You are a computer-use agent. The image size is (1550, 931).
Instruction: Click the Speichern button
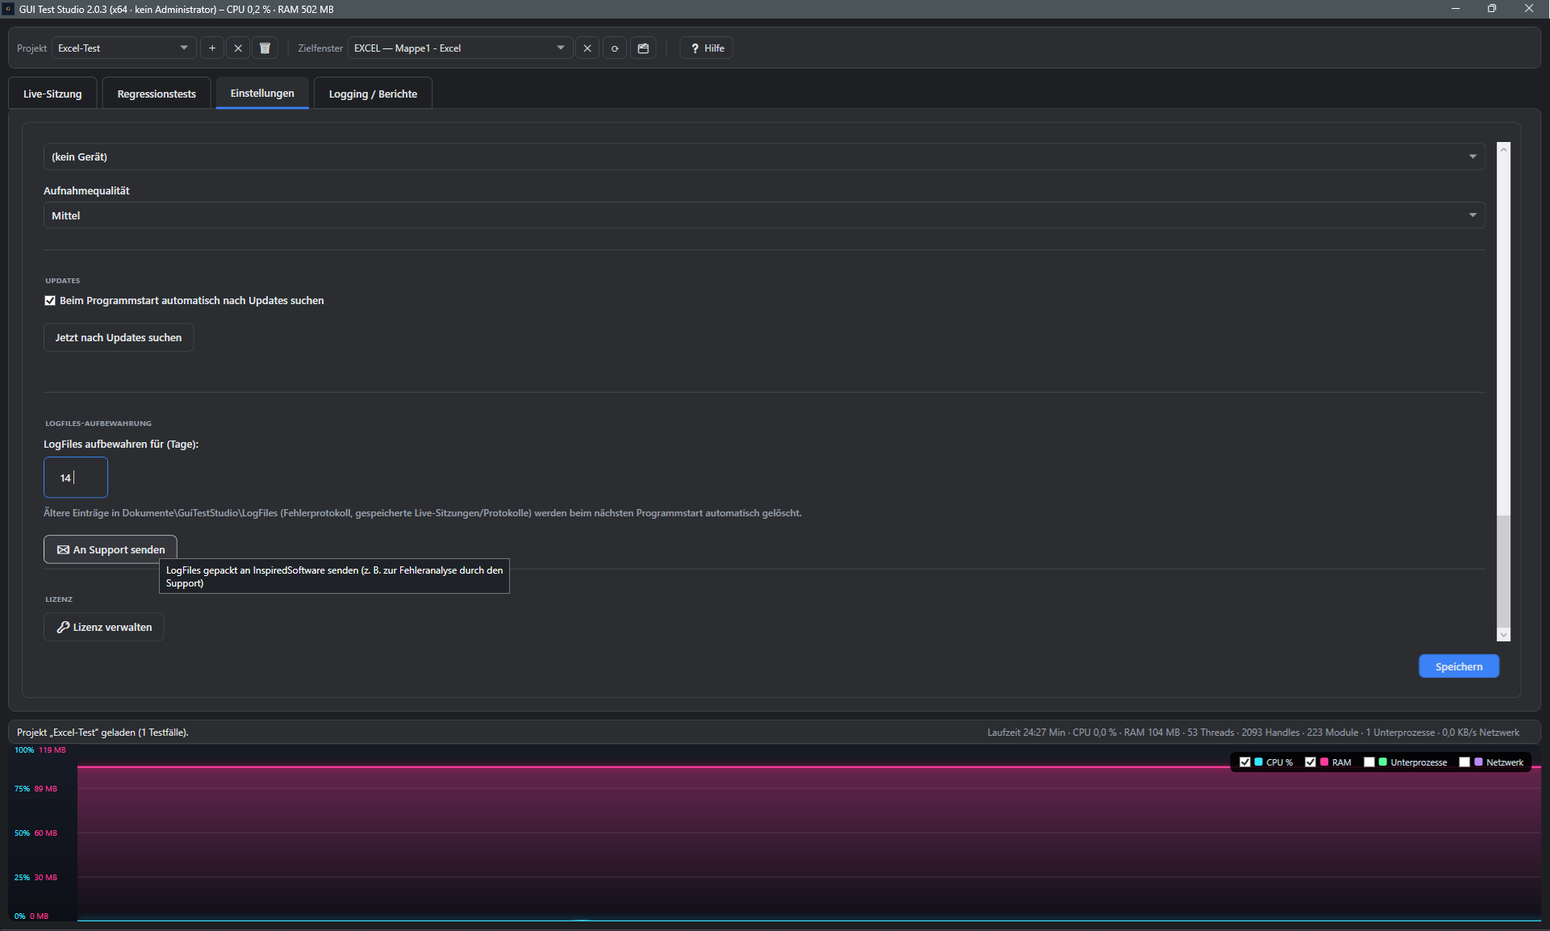point(1459,666)
